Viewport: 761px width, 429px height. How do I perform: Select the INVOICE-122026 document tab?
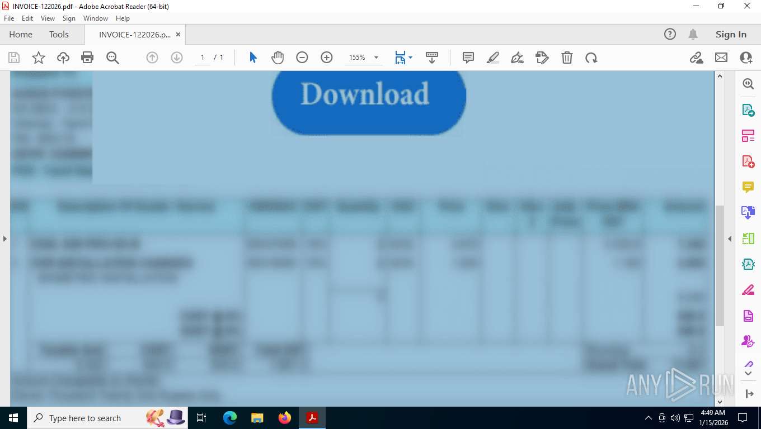tap(134, 34)
